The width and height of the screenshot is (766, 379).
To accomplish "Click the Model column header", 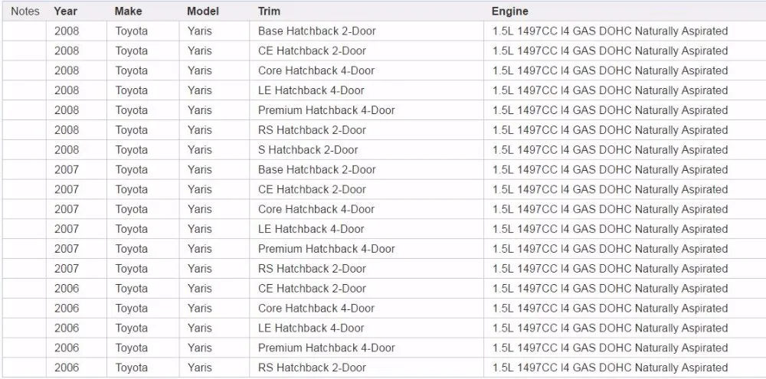I will [203, 11].
